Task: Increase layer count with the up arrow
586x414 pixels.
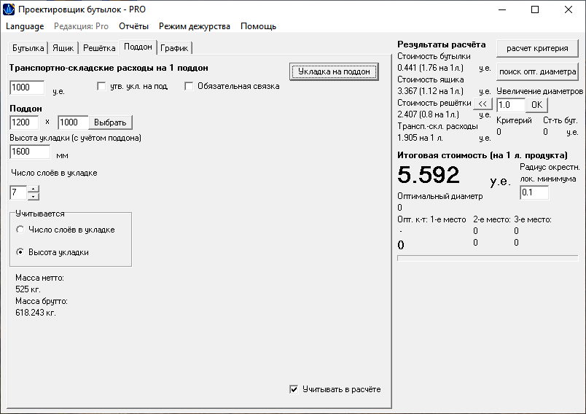Action: click(34, 189)
